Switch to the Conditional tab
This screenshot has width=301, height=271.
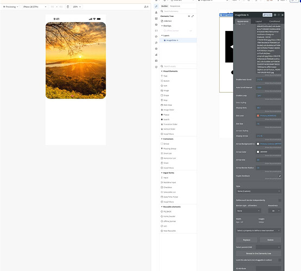(274, 21)
